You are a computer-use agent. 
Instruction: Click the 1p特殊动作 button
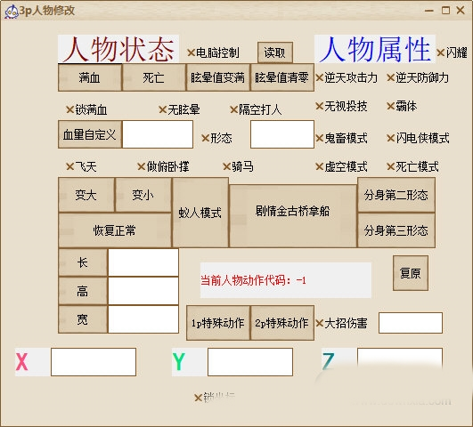[218, 323]
